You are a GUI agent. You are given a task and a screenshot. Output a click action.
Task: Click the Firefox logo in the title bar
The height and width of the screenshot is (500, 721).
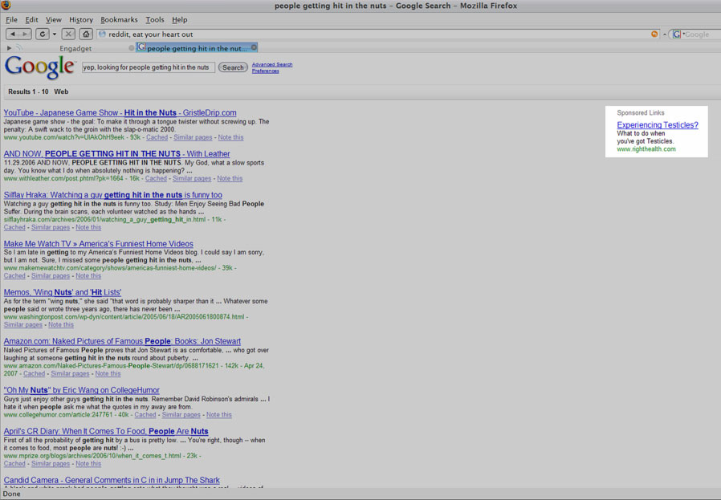pyautogui.click(x=6, y=5)
